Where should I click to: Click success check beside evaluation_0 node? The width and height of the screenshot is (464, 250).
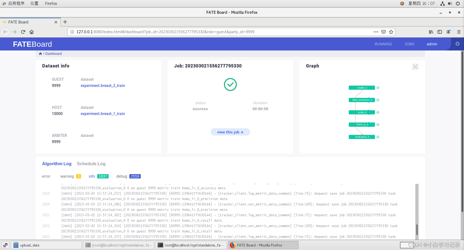pyautogui.click(x=378, y=137)
